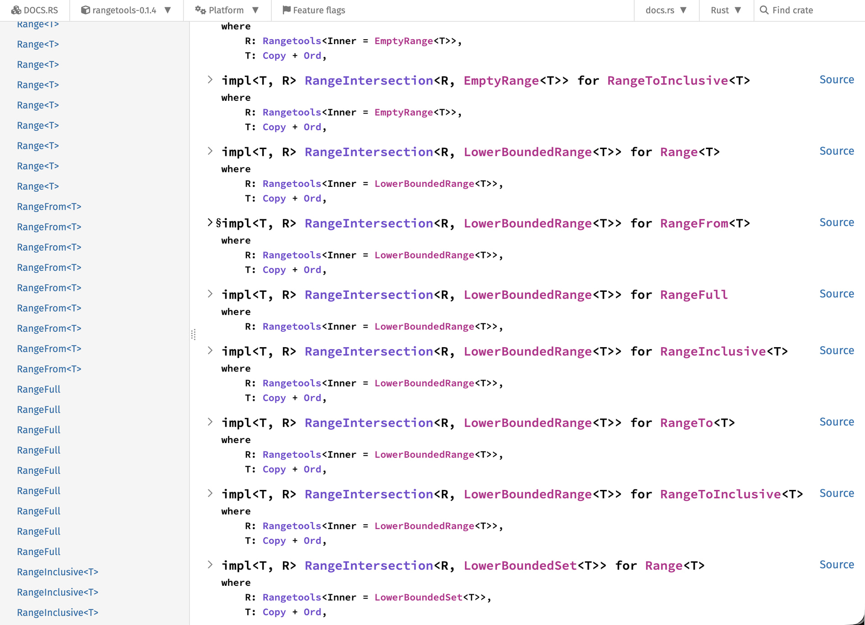Click the Copy trait link

click(x=274, y=198)
